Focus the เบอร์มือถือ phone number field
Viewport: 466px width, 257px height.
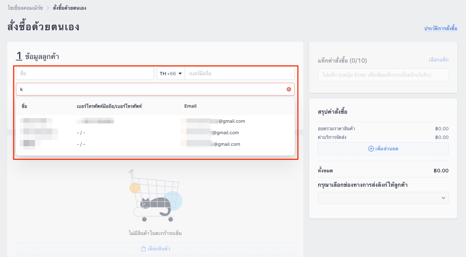(x=239, y=73)
